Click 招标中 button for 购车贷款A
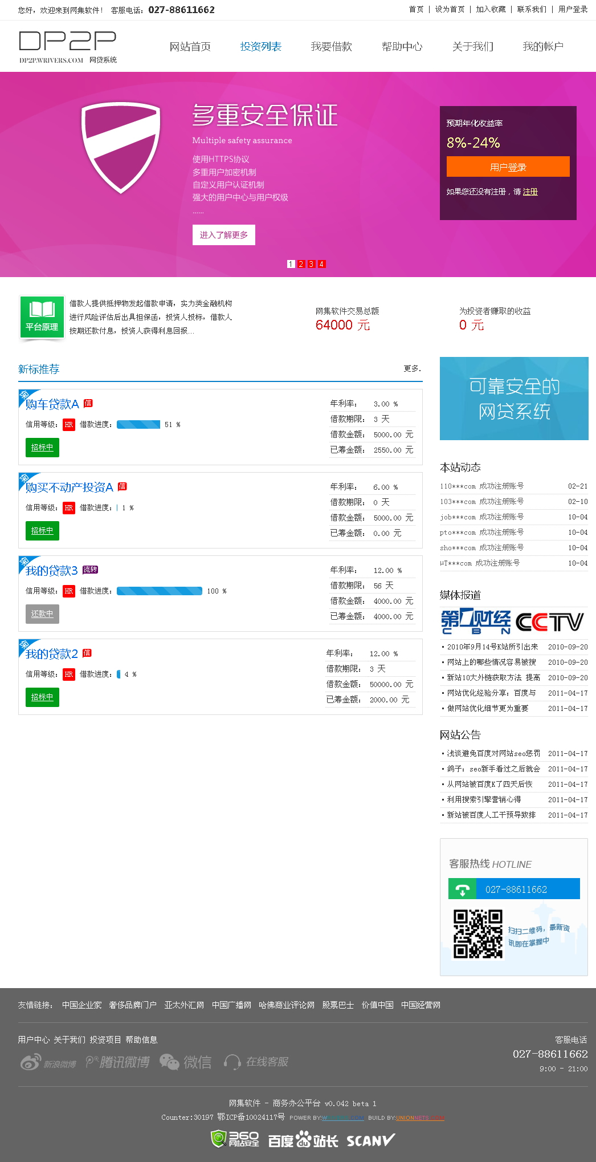Image resolution: width=596 pixels, height=1162 pixels. pos(42,448)
